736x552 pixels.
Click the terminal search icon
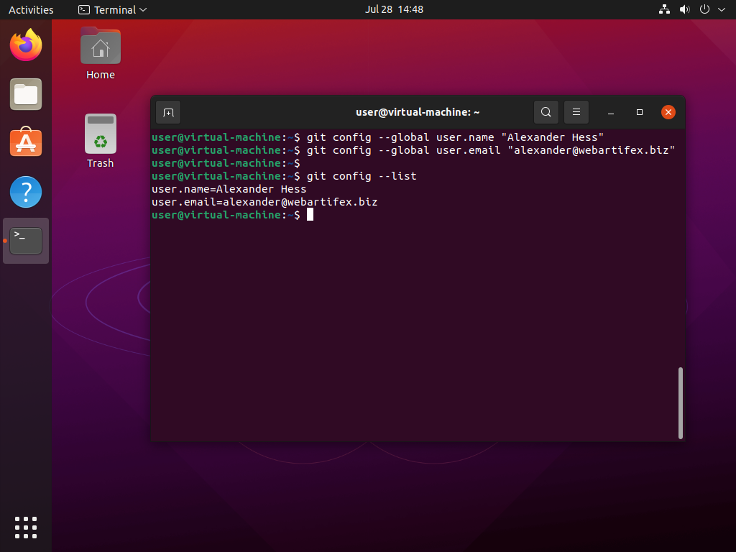click(x=546, y=112)
